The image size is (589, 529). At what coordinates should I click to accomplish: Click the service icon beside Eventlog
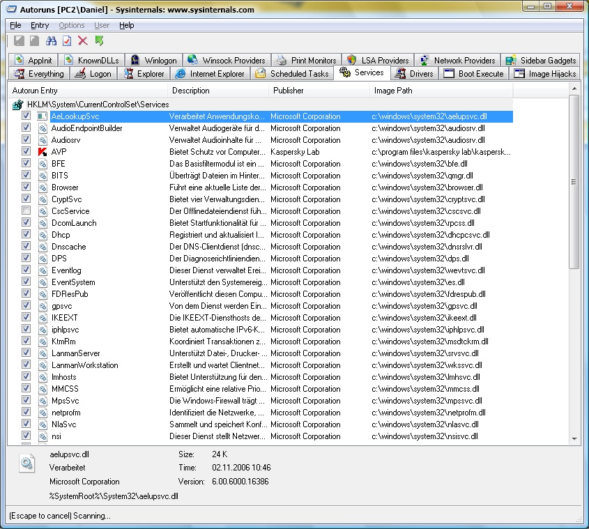pos(43,270)
